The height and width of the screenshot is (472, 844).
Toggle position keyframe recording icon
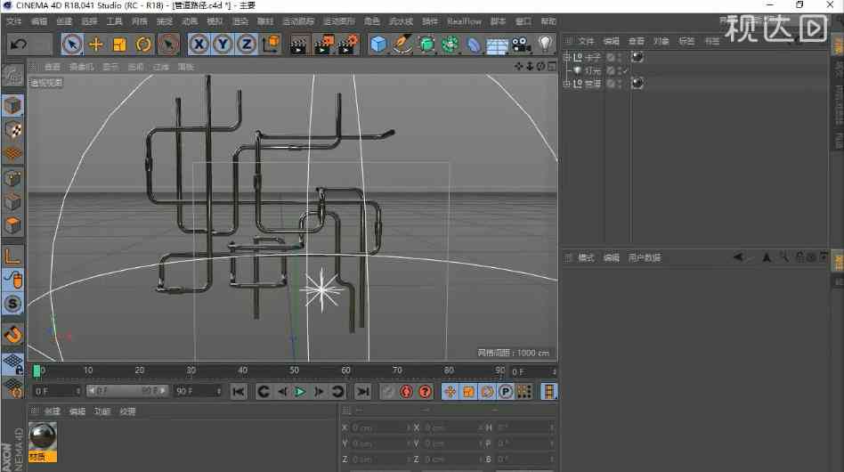(x=450, y=391)
